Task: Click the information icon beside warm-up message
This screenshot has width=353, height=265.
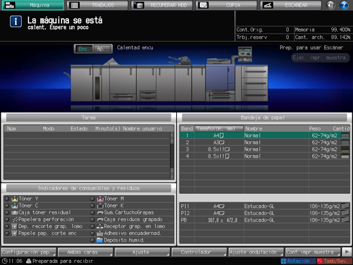Action: [x=16, y=22]
